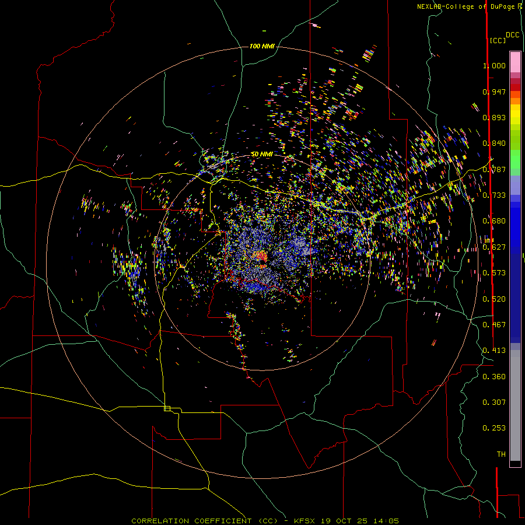
Task: Pick the bright green segment of the color bar
Action: (x=515, y=159)
